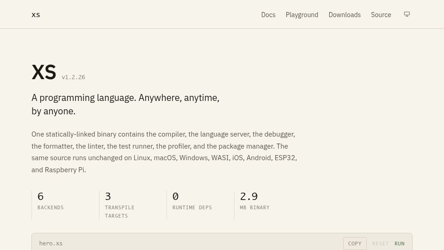The width and height of the screenshot is (444, 250).
Task: Toggle the theme with the monitor icon
Action: click(x=407, y=14)
